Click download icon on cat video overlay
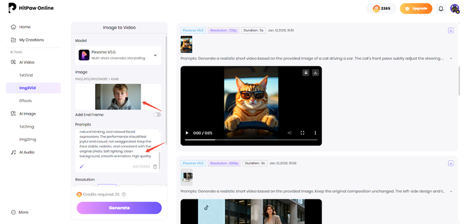 pyautogui.click(x=315, y=72)
